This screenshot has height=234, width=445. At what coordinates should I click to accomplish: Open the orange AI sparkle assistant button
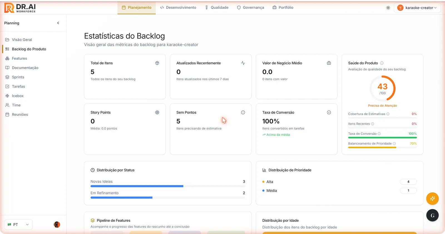[432, 198]
